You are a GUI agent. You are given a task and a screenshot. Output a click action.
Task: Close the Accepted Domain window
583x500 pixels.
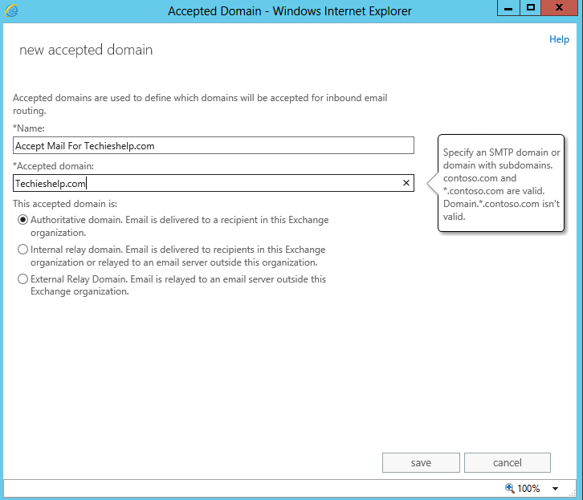coord(559,8)
